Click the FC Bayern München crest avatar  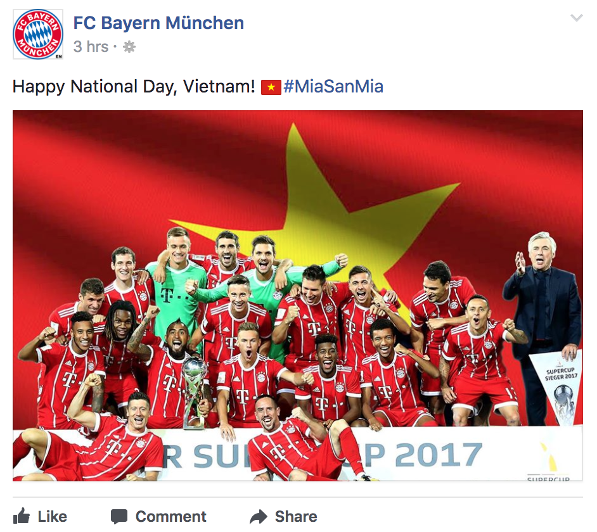tap(37, 34)
